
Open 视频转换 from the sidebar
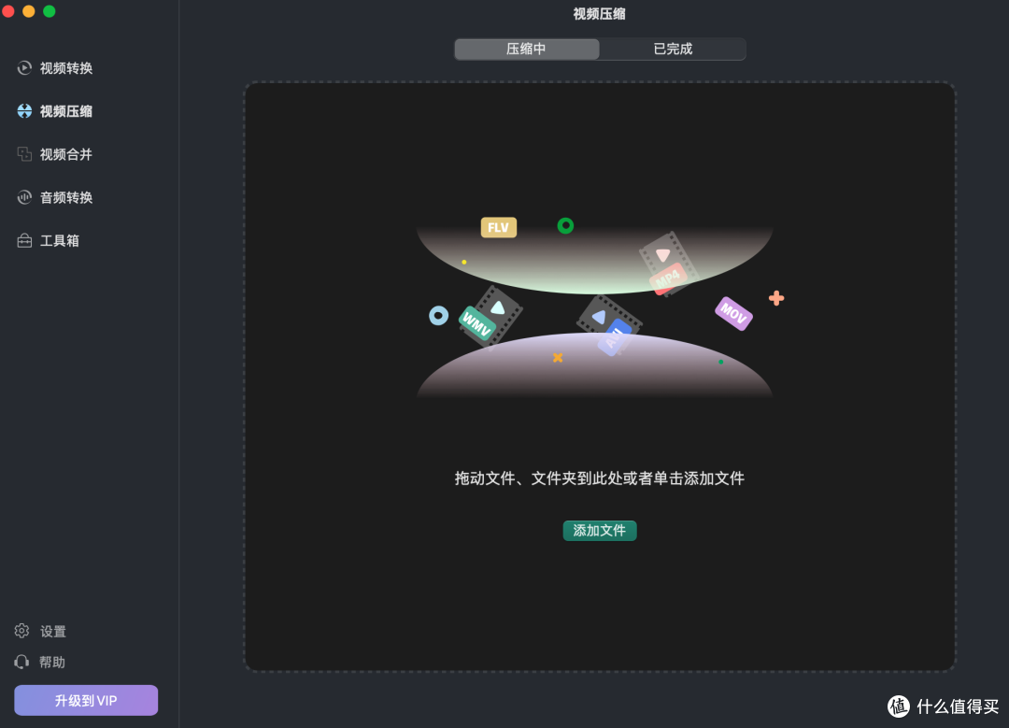[x=66, y=68]
